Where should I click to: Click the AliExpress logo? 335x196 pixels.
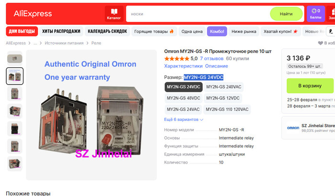[x=33, y=14]
